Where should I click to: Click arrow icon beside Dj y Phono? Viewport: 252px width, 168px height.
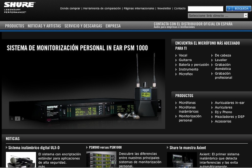click(212, 112)
